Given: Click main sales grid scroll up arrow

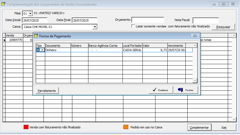Looking at the screenshot, I should tap(234, 36).
